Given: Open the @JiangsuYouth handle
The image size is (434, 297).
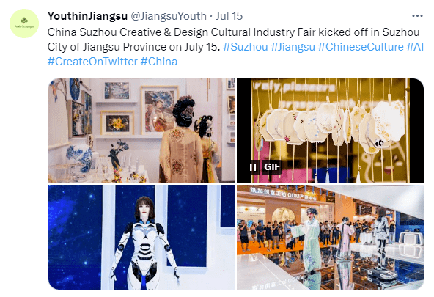Looking at the screenshot, I should (x=169, y=16).
